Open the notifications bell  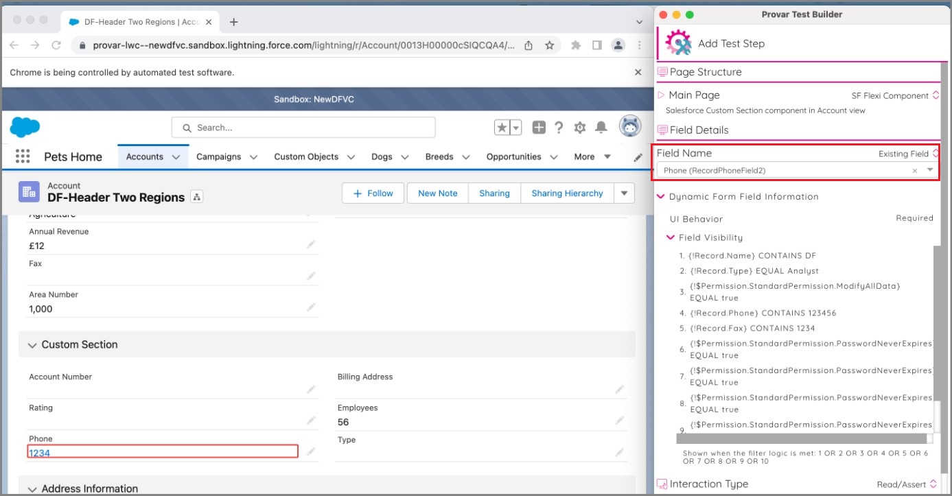[601, 128]
